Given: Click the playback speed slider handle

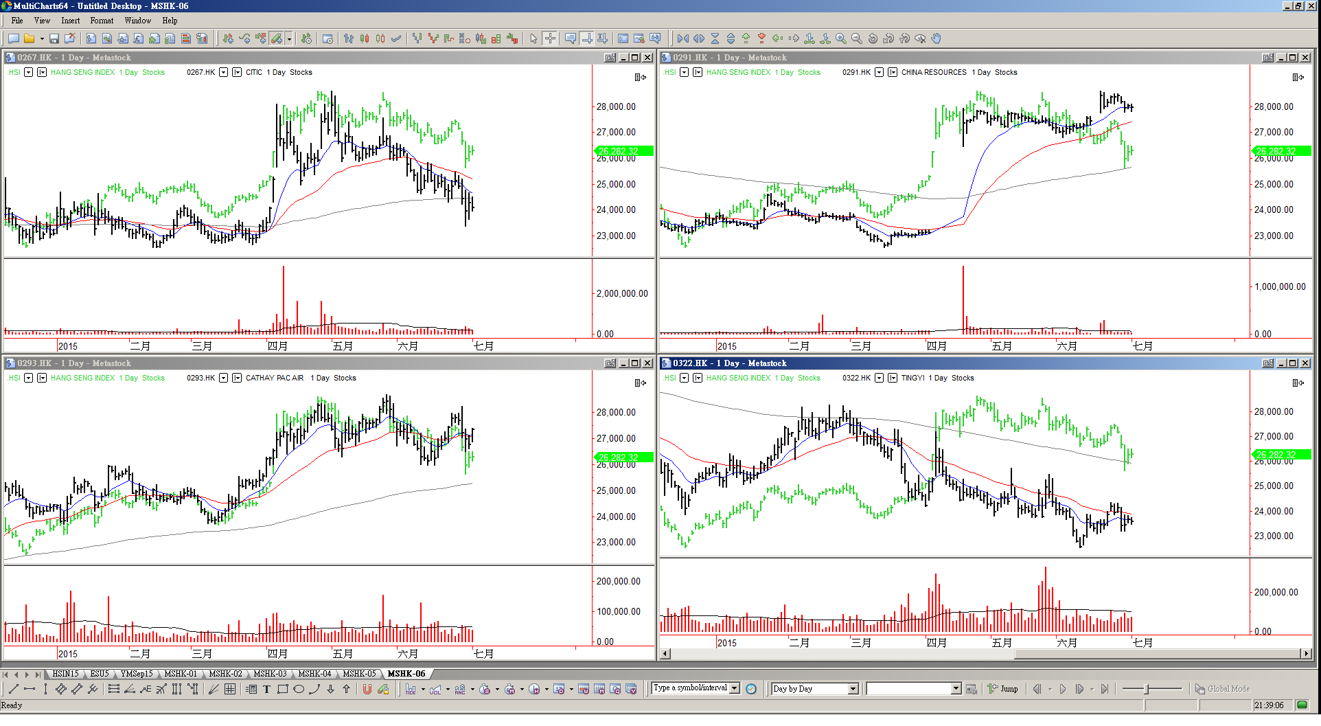Looking at the screenshot, I should pos(1146,689).
